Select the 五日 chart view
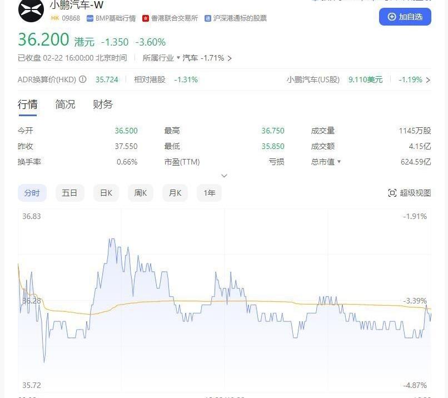 coord(69,193)
